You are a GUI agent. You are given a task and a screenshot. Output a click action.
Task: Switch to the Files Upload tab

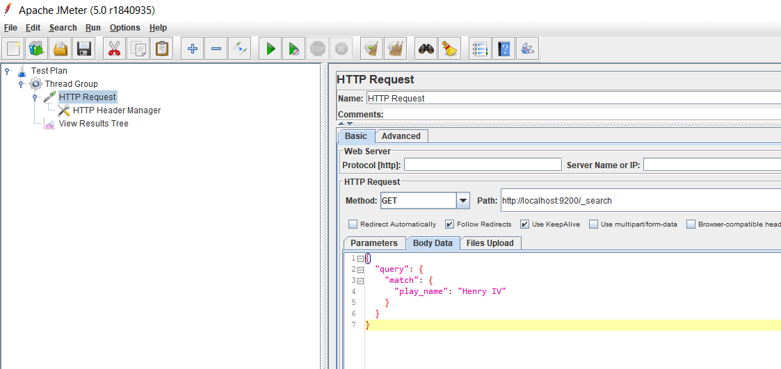pos(490,243)
